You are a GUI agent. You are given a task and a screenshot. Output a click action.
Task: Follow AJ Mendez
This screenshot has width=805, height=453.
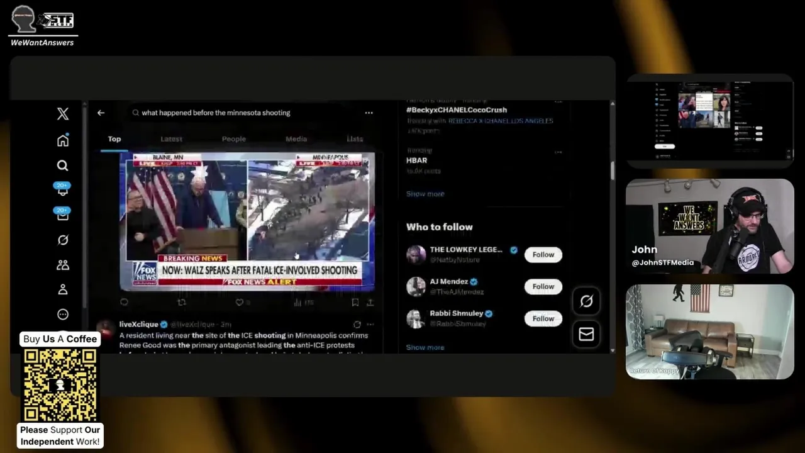[543, 286]
